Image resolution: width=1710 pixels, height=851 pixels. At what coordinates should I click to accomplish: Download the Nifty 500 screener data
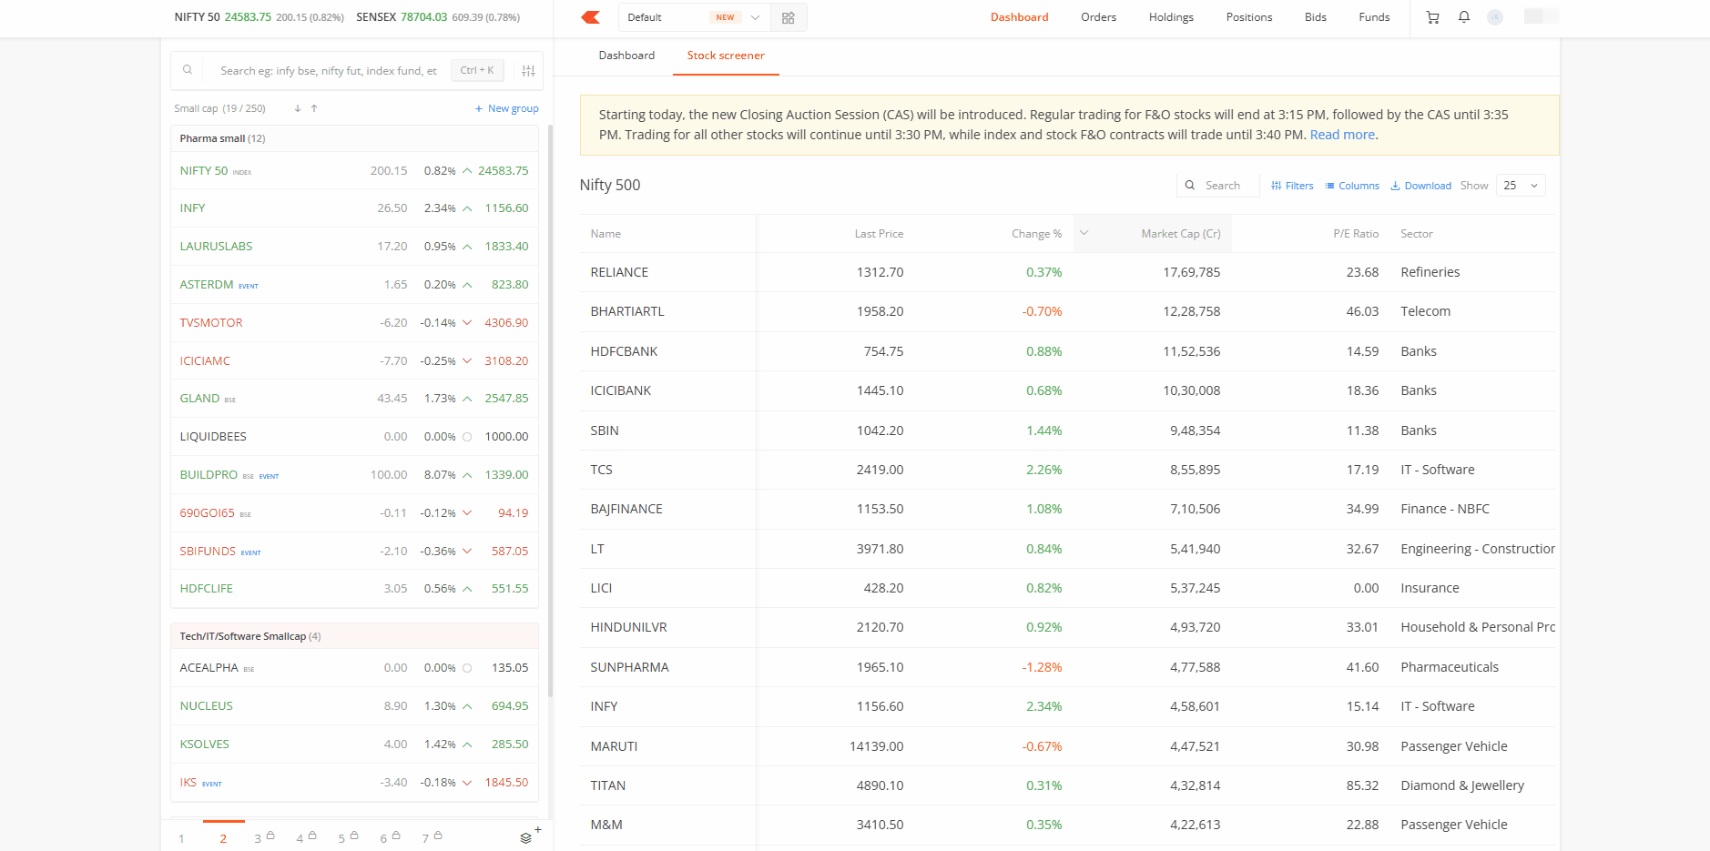1420,186
